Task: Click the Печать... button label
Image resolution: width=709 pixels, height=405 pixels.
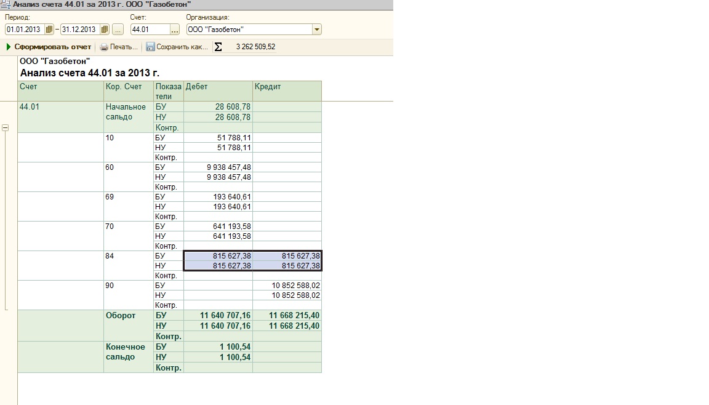Action: [x=124, y=47]
